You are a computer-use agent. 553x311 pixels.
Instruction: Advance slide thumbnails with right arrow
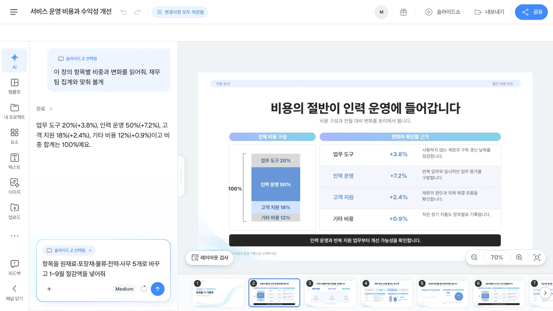[x=545, y=293]
